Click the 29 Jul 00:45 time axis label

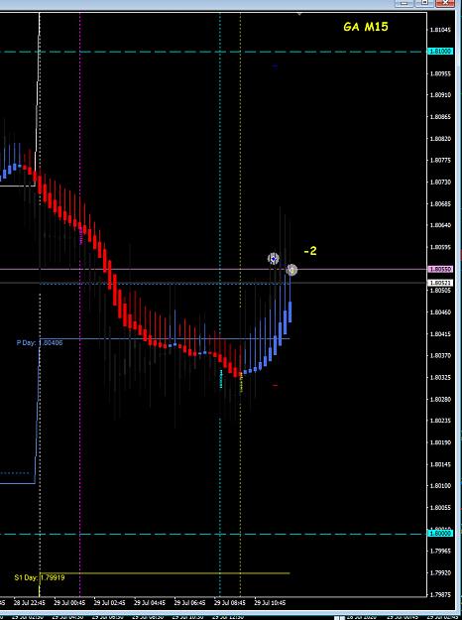[69, 603]
